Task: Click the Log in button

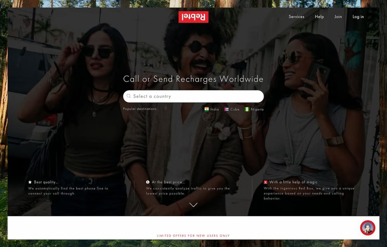Action: tap(358, 17)
